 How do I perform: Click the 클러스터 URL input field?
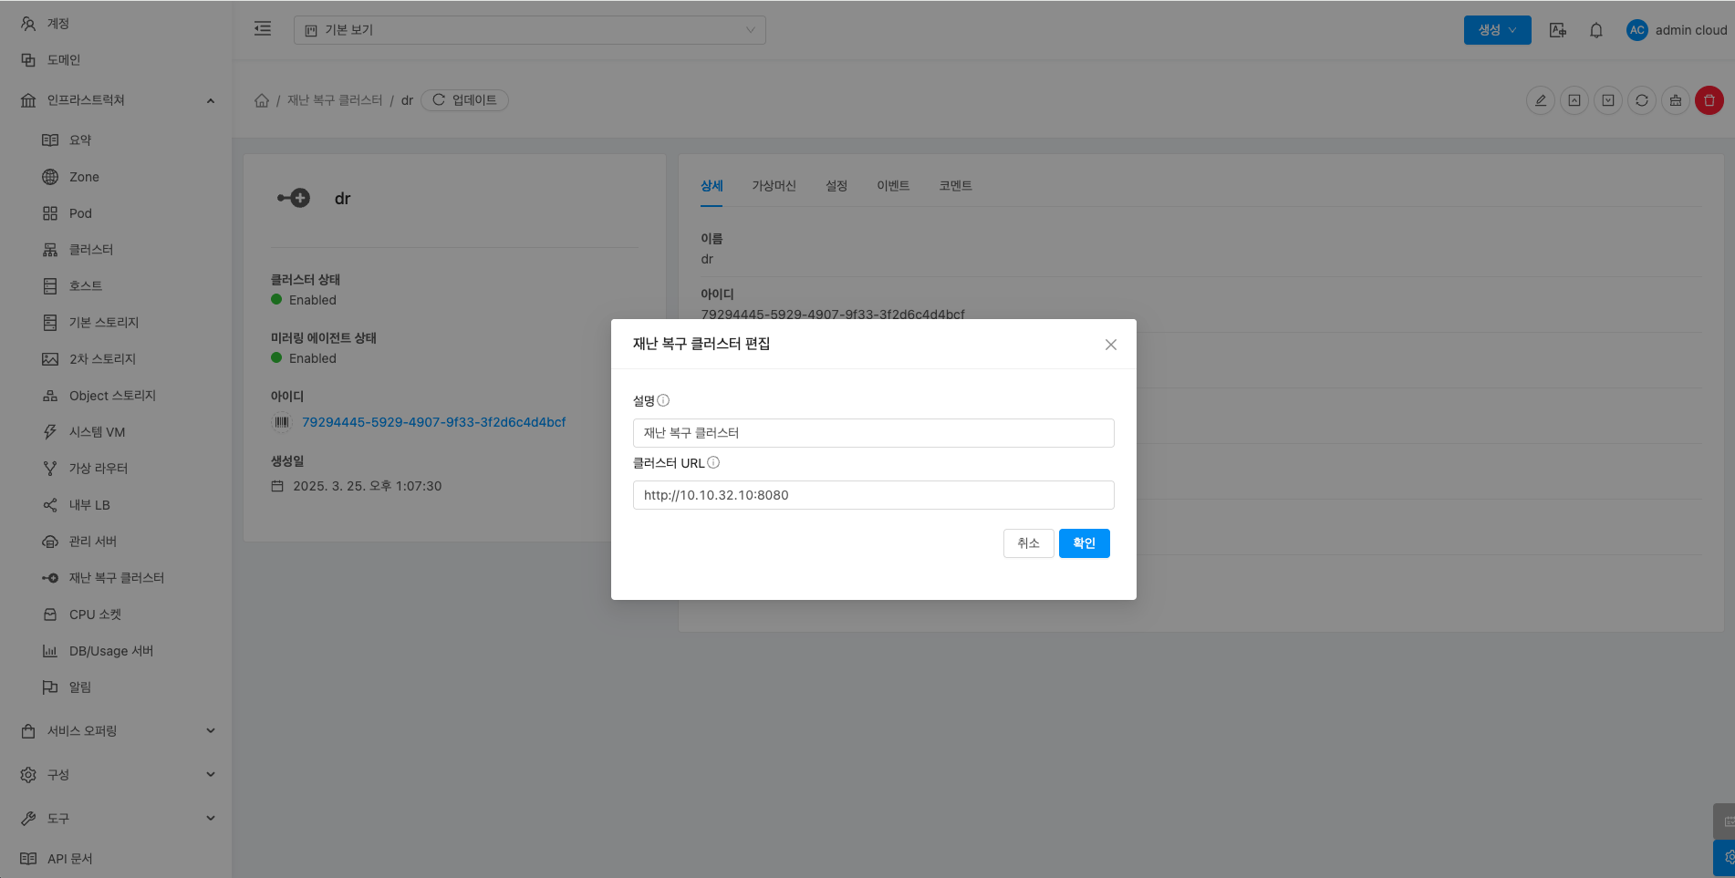(873, 495)
